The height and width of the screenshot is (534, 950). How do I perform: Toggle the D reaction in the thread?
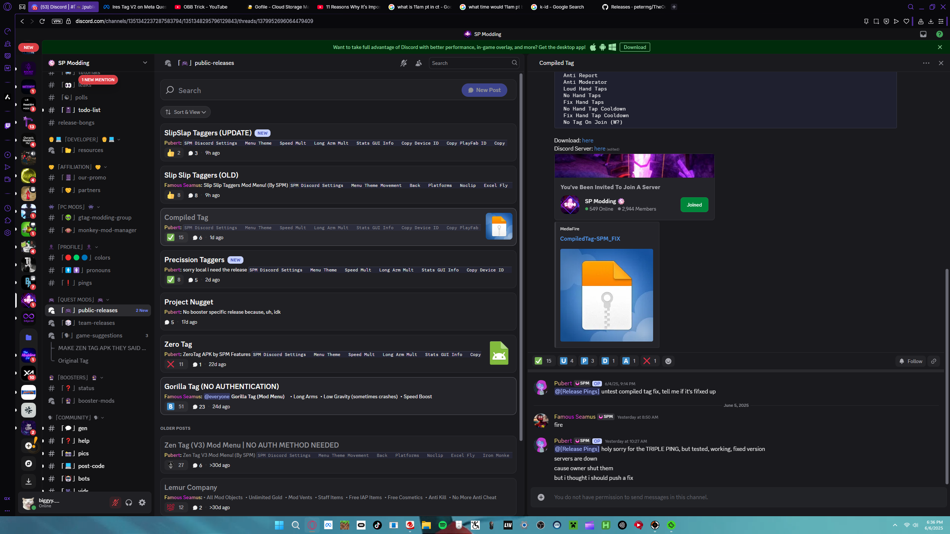tap(608, 361)
